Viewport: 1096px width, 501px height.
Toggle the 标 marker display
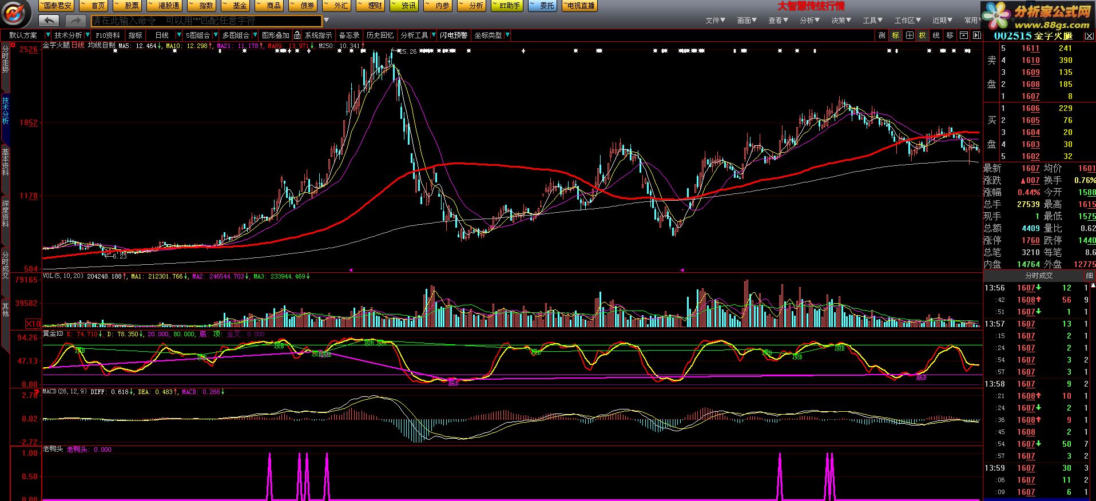(895, 35)
